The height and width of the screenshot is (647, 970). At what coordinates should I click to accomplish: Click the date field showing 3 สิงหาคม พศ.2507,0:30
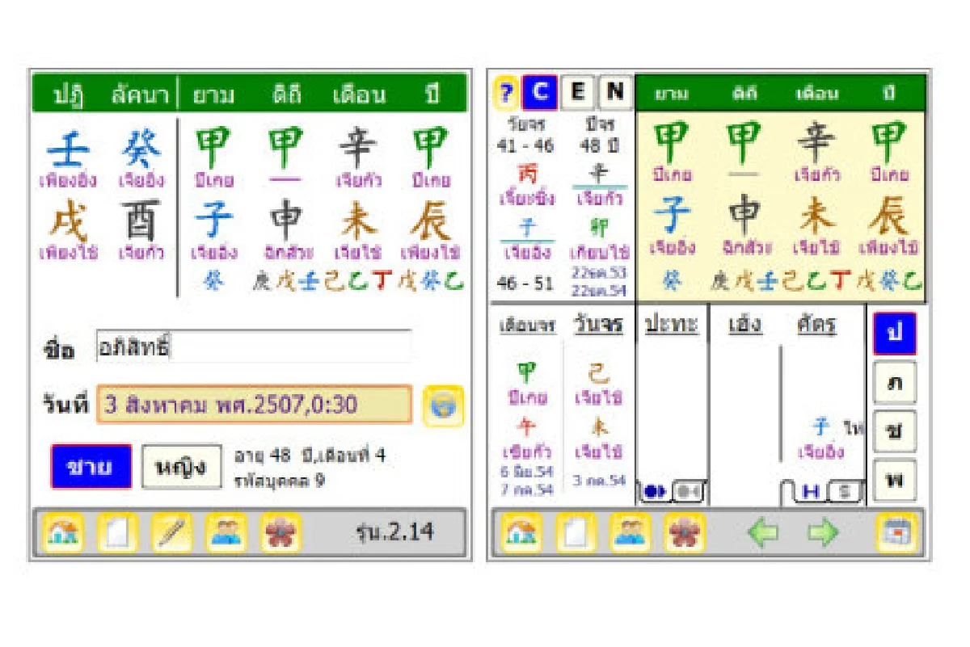click(x=255, y=405)
